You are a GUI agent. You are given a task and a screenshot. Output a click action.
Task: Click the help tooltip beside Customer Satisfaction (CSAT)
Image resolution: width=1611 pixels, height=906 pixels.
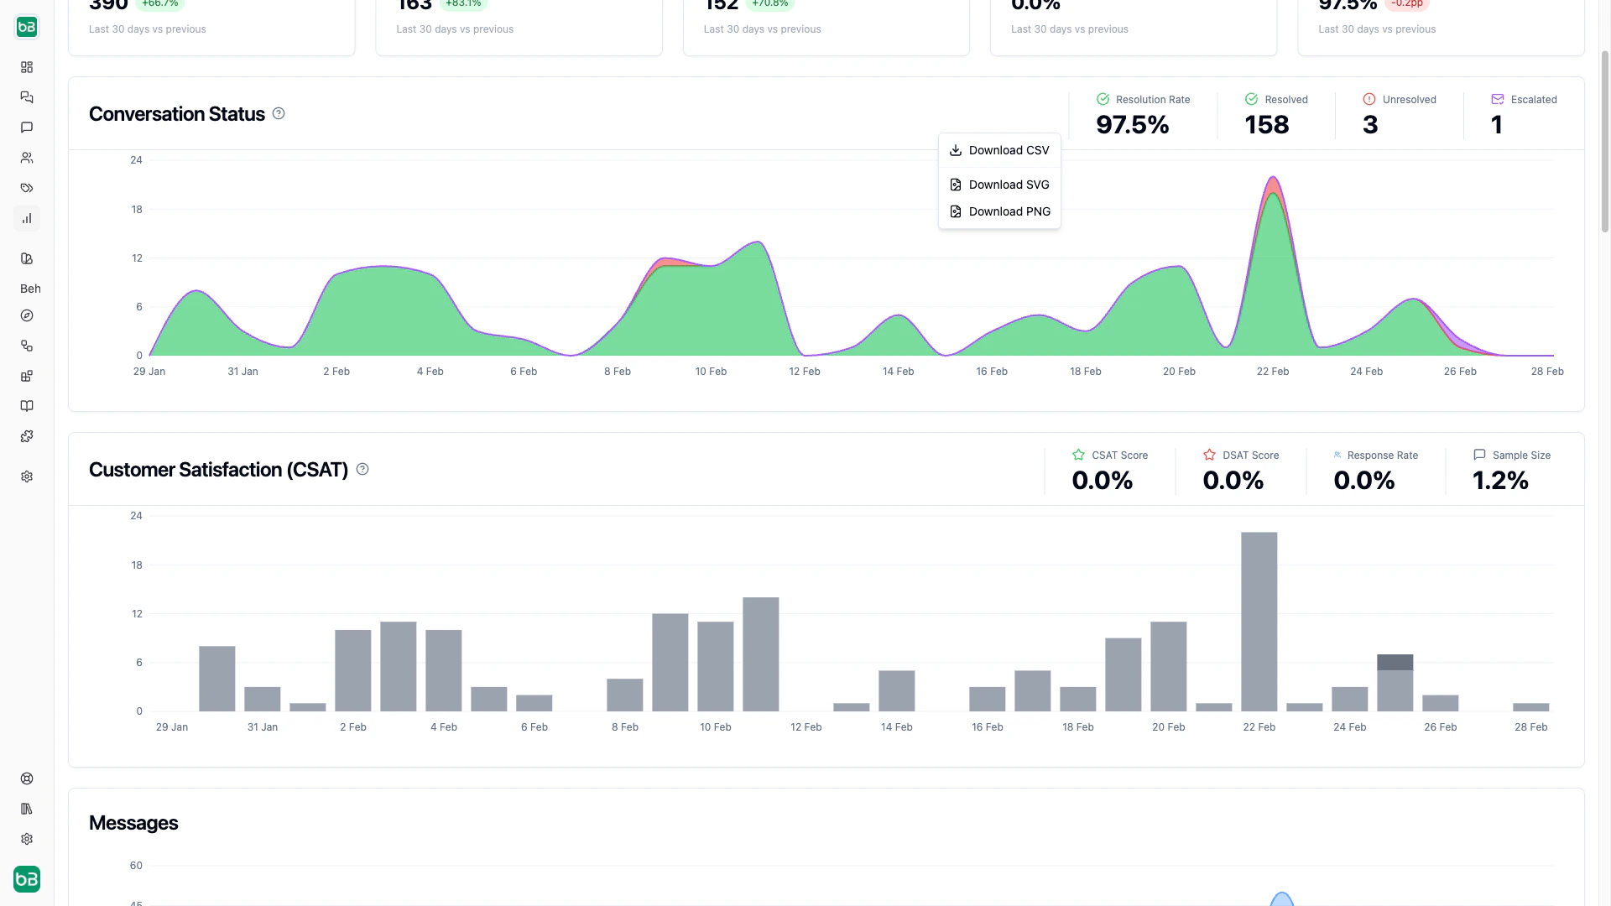[x=362, y=469]
